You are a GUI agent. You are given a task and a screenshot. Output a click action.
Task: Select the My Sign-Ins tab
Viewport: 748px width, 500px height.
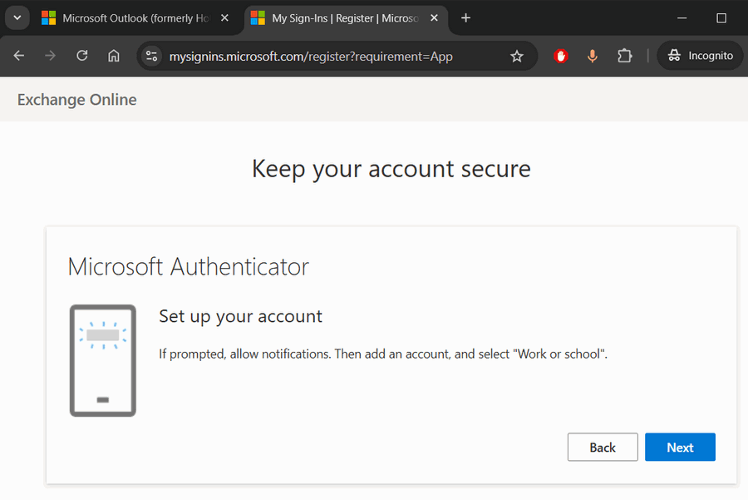tap(341, 17)
